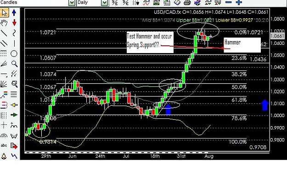This screenshot has width=287, height=171.
Task: Select the W pattern tool
Action: click(x=14, y=136)
